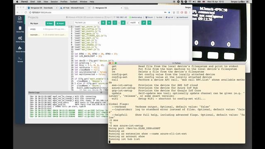The height and width of the screenshot is (149, 265).
Task: Click the volume icon in menu bar
Action: pyautogui.click(x=194, y=2)
